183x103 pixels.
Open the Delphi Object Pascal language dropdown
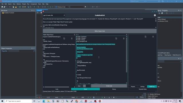pos(59,35)
